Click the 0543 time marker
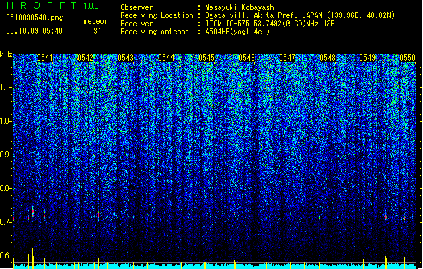The image size is (423, 269). pyautogui.click(x=126, y=58)
